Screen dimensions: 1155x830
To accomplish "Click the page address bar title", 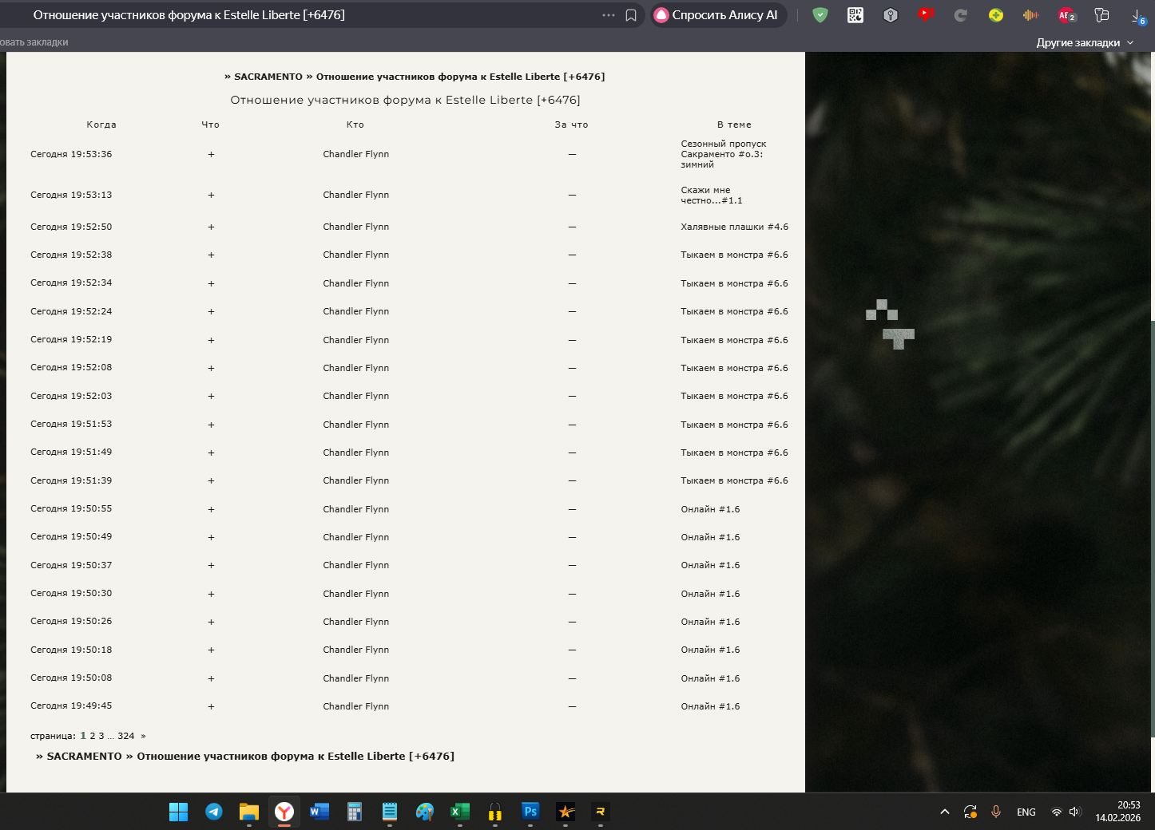I will click(189, 15).
